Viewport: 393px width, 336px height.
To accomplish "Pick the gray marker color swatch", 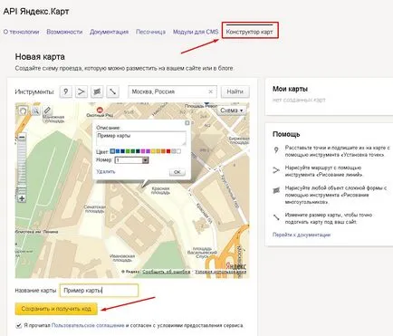I will point(174,151).
